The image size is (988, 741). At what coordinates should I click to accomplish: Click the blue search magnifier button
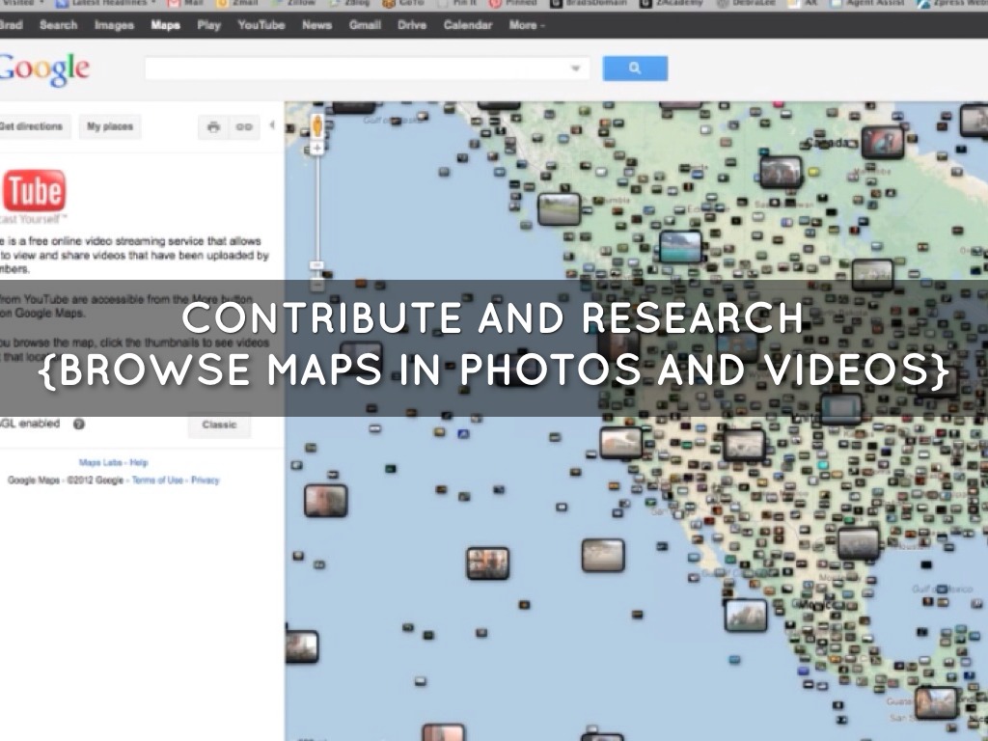click(635, 69)
